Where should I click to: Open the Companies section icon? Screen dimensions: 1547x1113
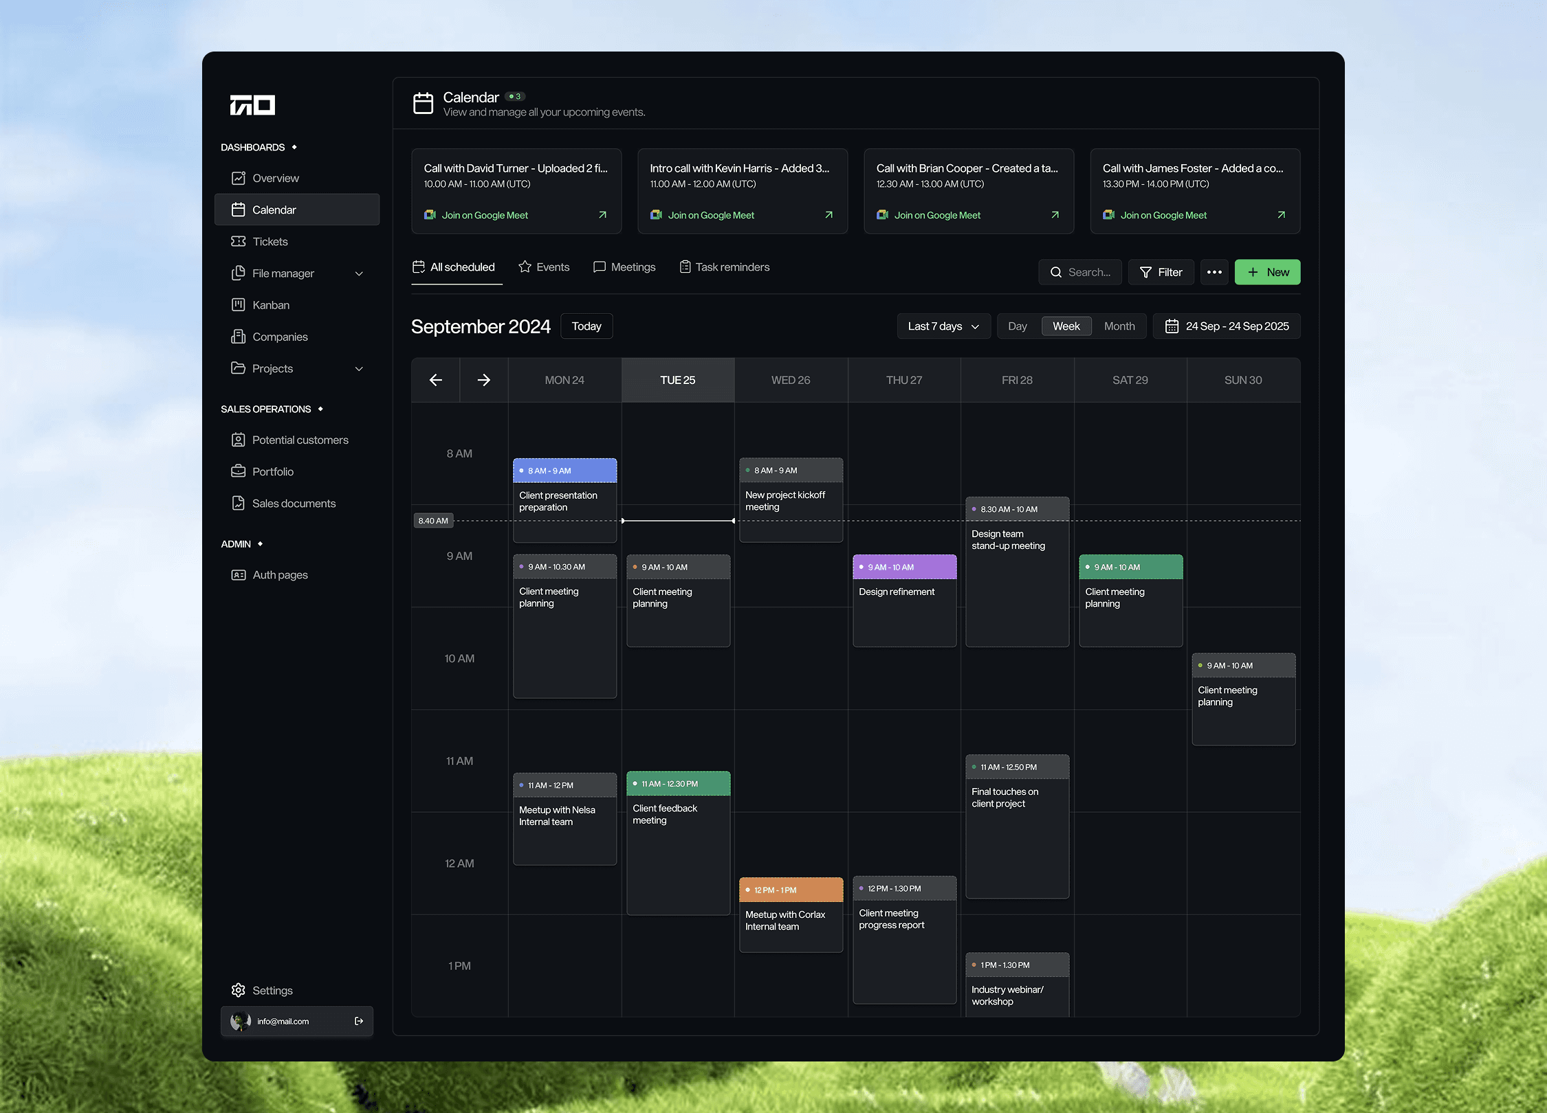239,337
